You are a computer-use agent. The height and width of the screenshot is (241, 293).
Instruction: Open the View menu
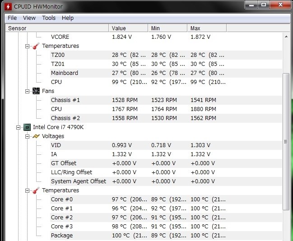(29, 18)
